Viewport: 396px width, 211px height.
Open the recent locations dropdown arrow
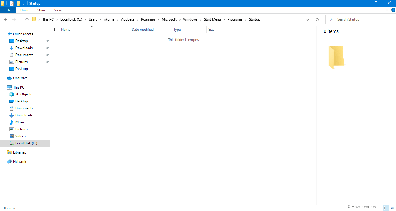pyautogui.click(x=21, y=19)
